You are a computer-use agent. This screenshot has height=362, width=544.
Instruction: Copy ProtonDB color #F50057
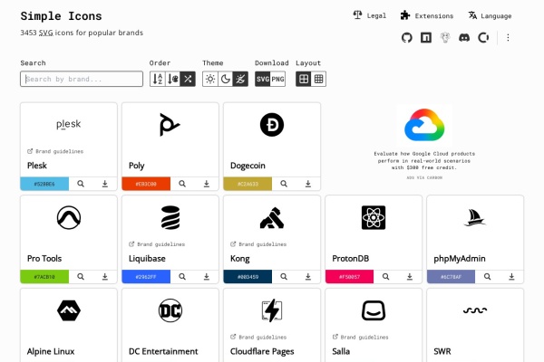click(349, 277)
